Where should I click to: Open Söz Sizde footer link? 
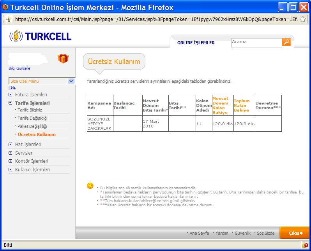pos(265,233)
